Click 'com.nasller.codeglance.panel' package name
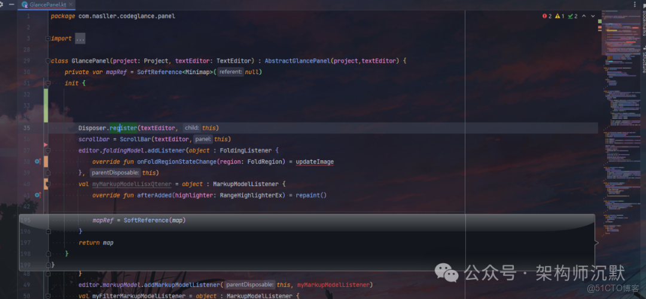The image size is (646, 299). point(127,17)
